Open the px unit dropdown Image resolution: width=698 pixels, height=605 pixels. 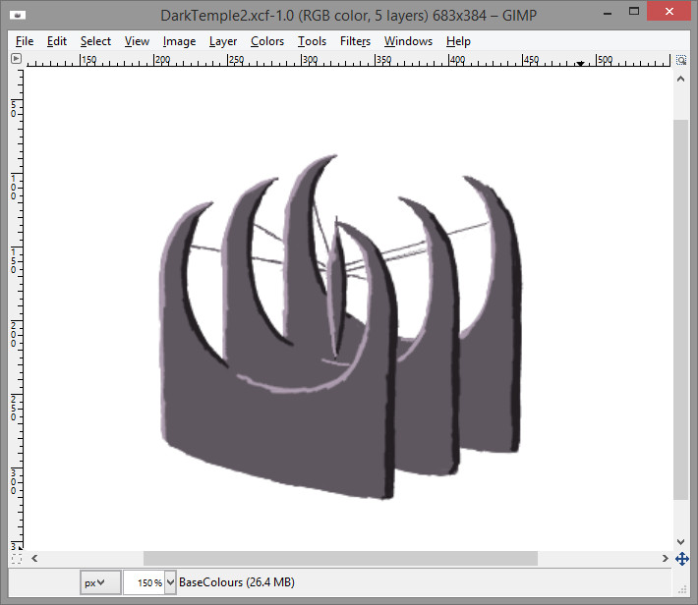[100, 582]
